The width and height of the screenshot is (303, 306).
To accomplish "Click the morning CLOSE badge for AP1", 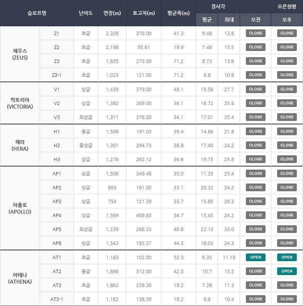I will [256, 173].
